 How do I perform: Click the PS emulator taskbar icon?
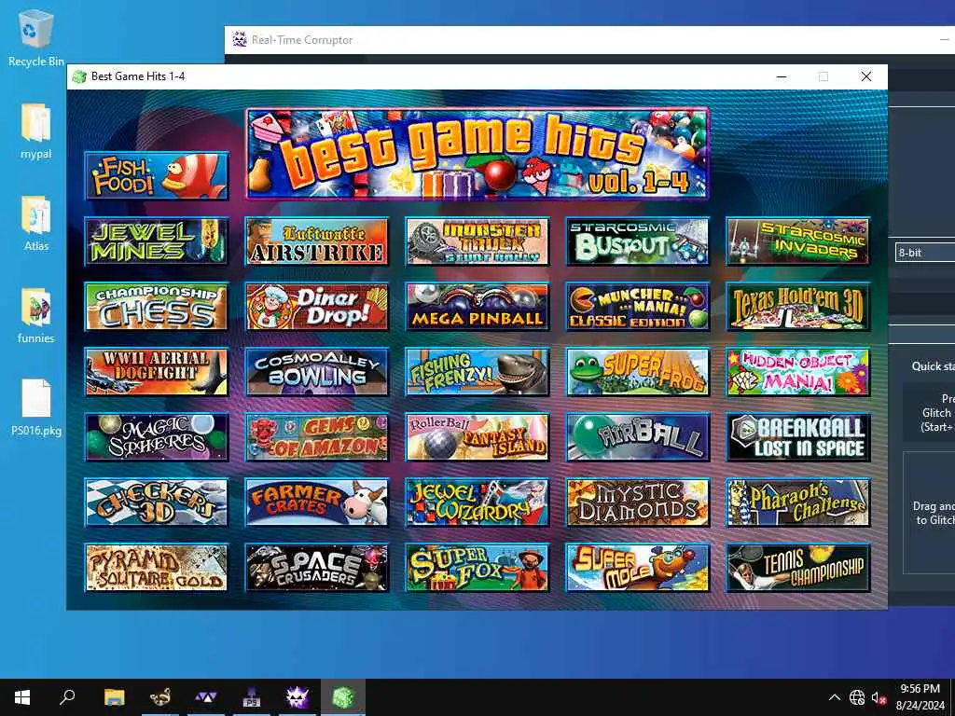(x=252, y=697)
